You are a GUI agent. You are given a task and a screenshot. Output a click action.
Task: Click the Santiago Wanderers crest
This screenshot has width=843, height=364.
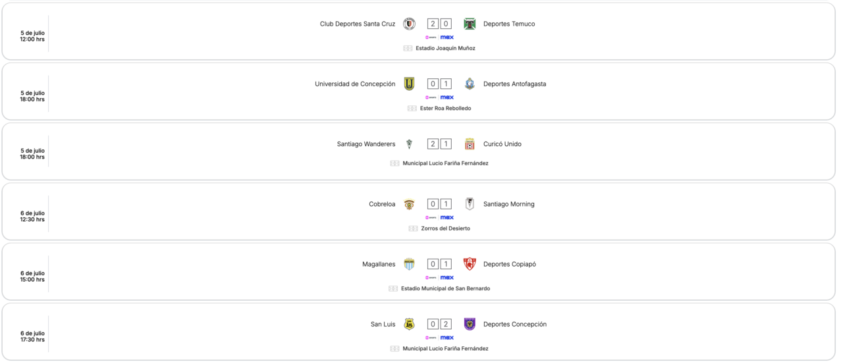pos(409,144)
